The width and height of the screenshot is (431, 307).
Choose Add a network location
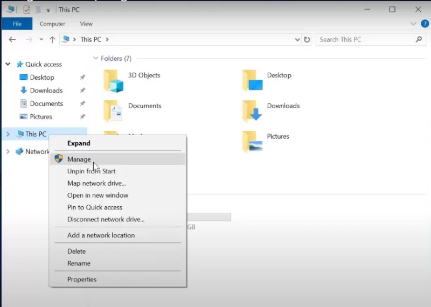coord(117,235)
